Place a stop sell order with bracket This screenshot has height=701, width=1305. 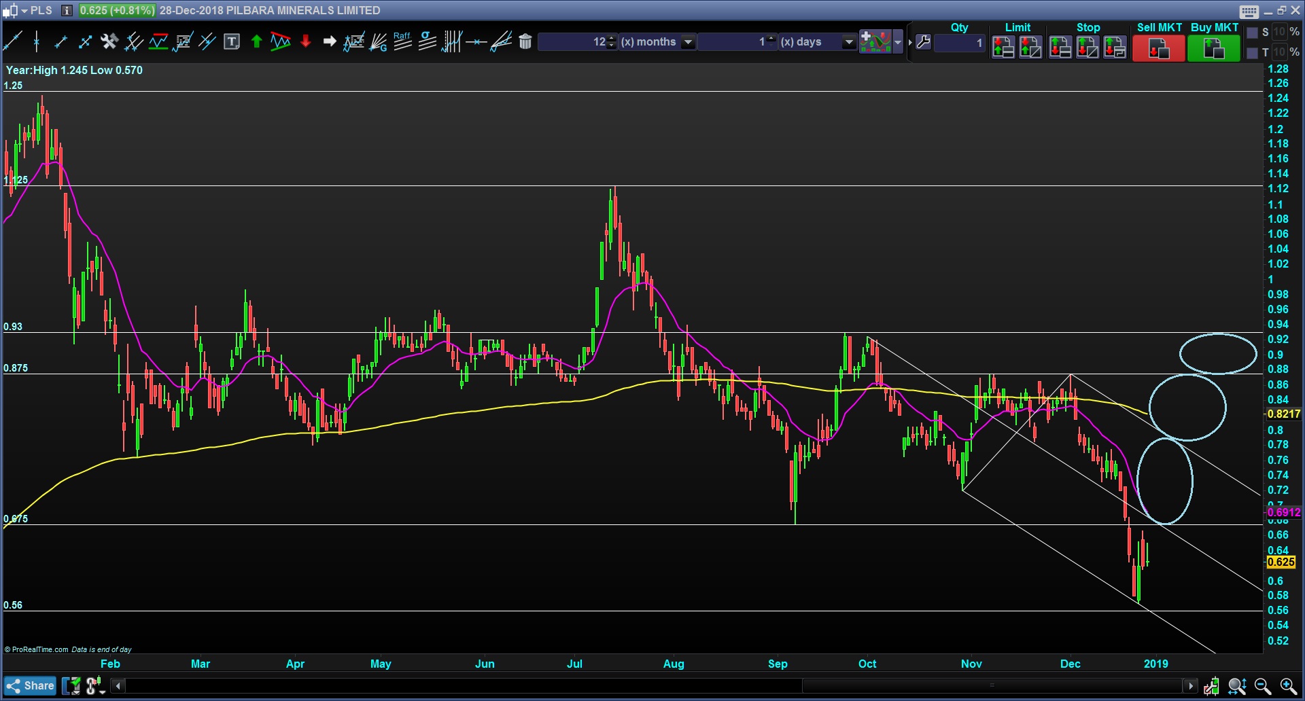tap(1087, 48)
